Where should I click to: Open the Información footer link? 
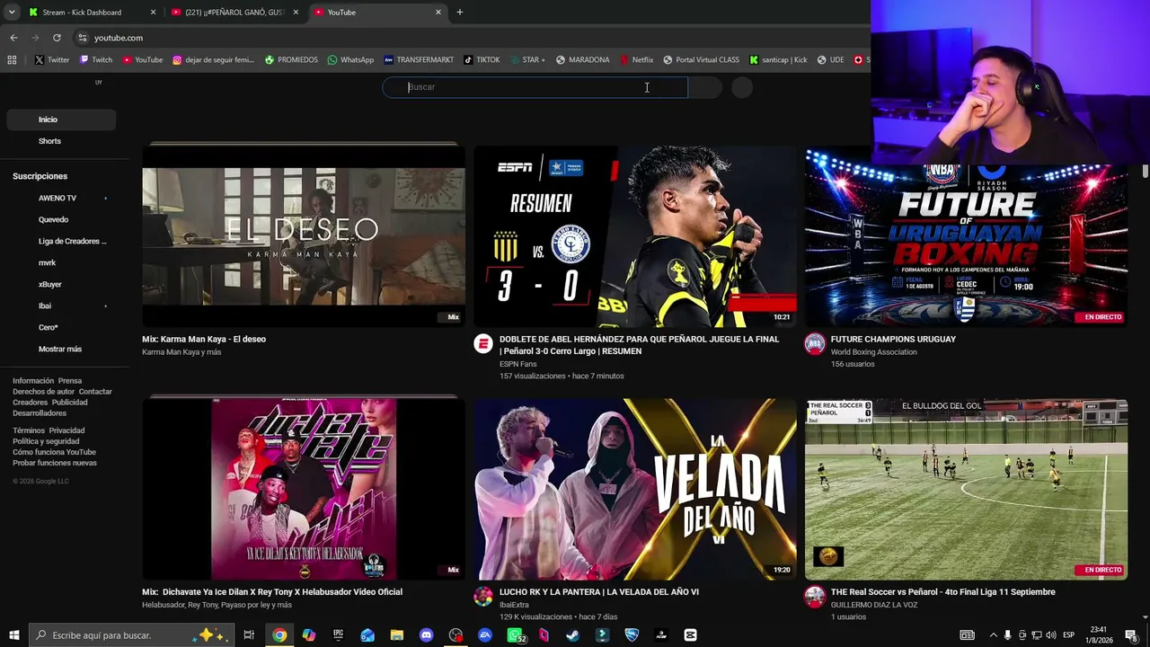tap(33, 381)
